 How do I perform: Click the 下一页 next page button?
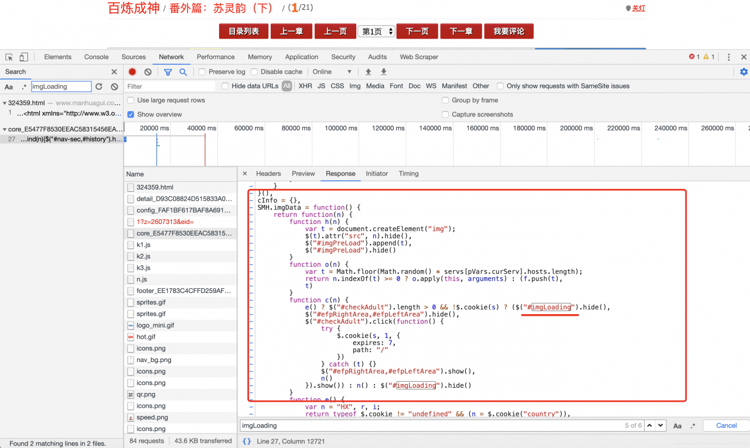417,32
